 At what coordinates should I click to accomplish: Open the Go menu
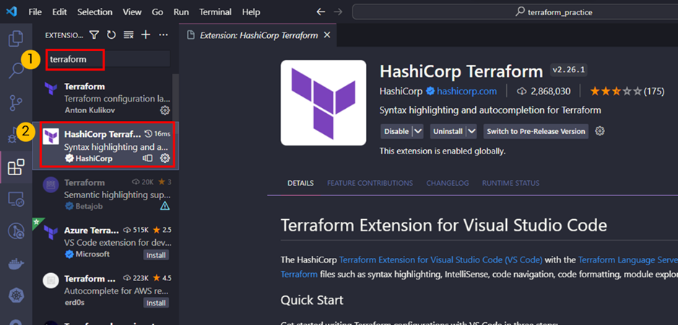pyautogui.click(x=157, y=12)
